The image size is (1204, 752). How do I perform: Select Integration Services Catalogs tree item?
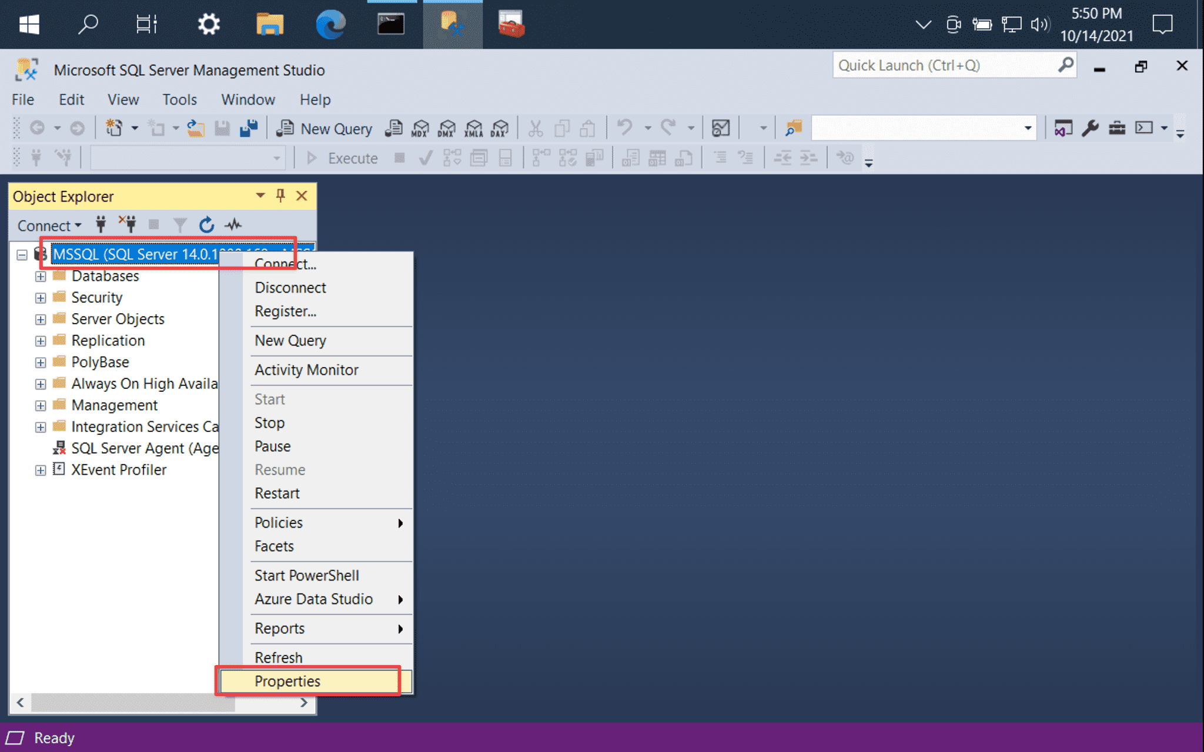[x=145, y=427]
